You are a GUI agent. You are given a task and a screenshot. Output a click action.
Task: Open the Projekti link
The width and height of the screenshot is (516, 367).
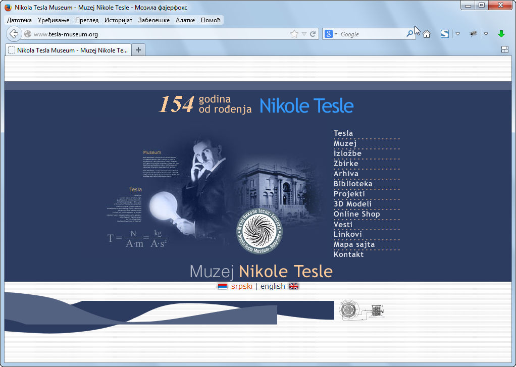[x=349, y=194]
